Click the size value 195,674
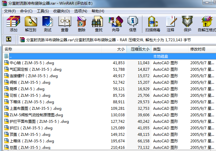 118,141
